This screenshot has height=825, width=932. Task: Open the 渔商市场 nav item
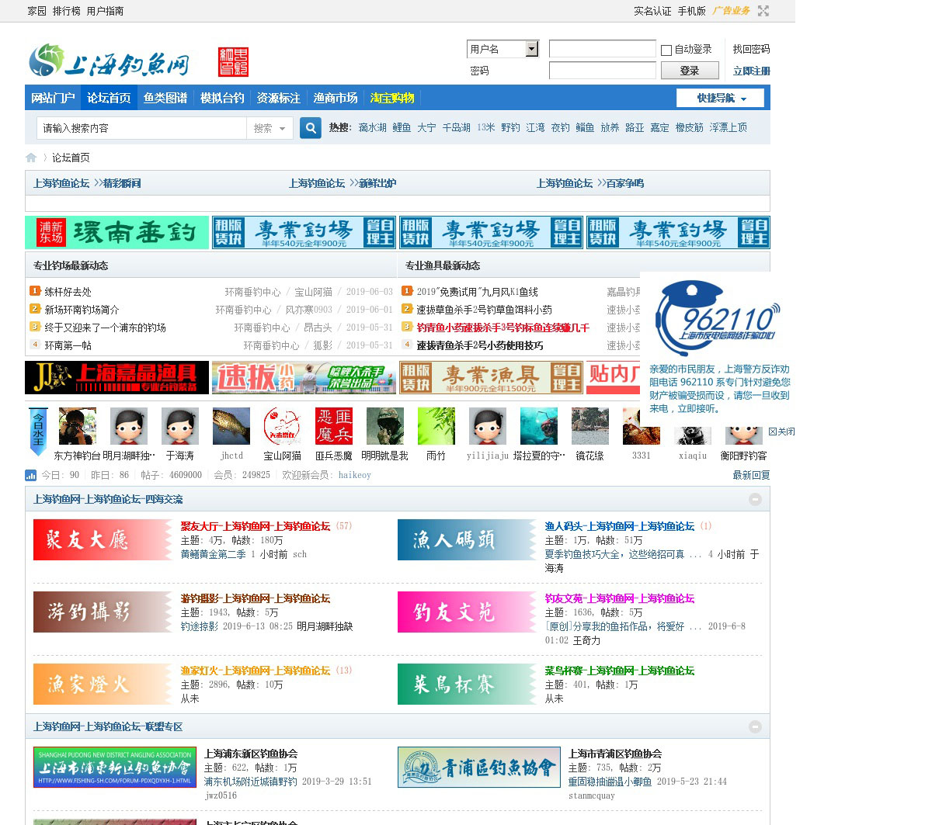click(336, 98)
